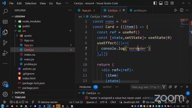
Task: Switch to probka.jsx editor tab
Action: click(x=140, y=10)
